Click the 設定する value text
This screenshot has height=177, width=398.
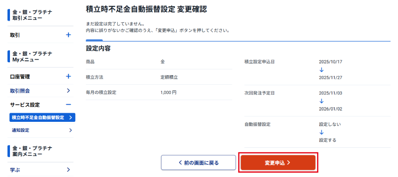pyautogui.click(x=328, y=140)
